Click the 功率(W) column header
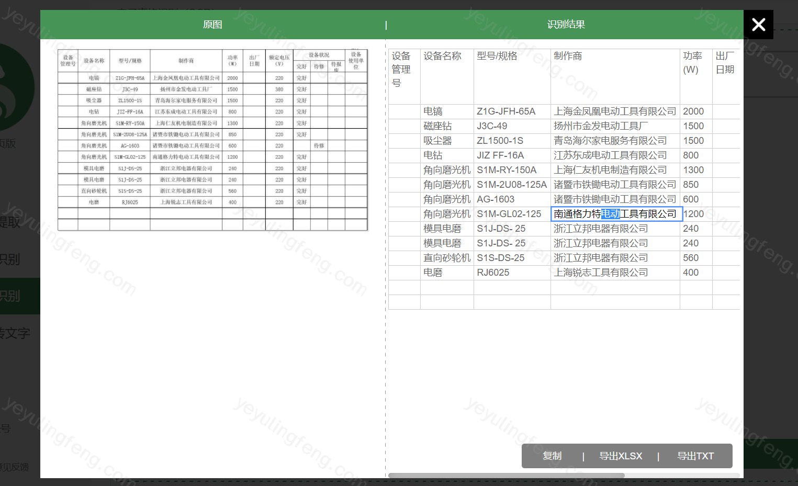798x486 pixels. [696, 76]
